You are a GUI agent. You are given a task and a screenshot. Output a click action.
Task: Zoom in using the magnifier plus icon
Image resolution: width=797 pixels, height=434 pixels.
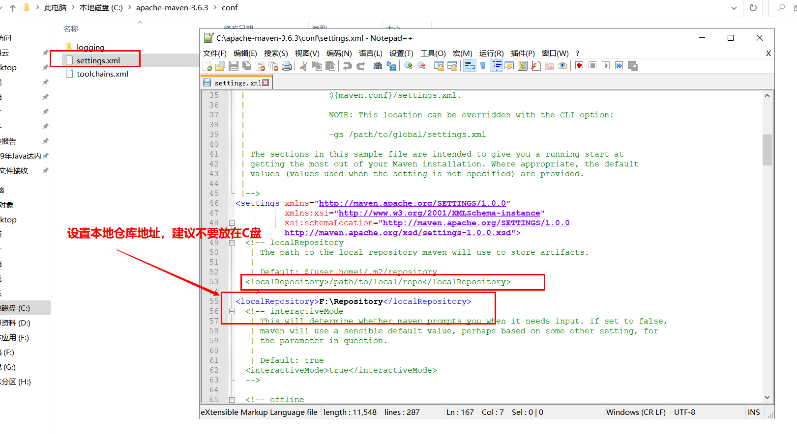[x=408, y=66]
